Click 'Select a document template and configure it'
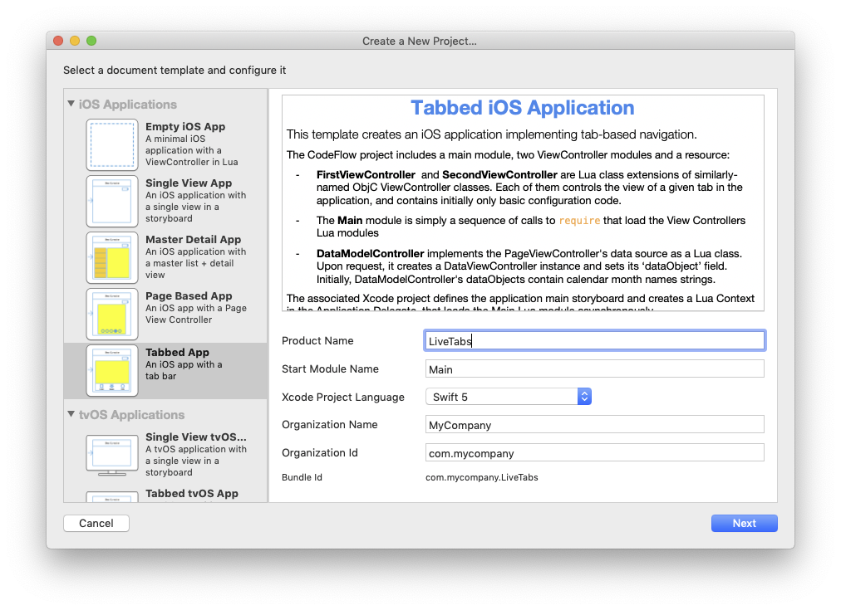The image size is (841, 610). 175,71
